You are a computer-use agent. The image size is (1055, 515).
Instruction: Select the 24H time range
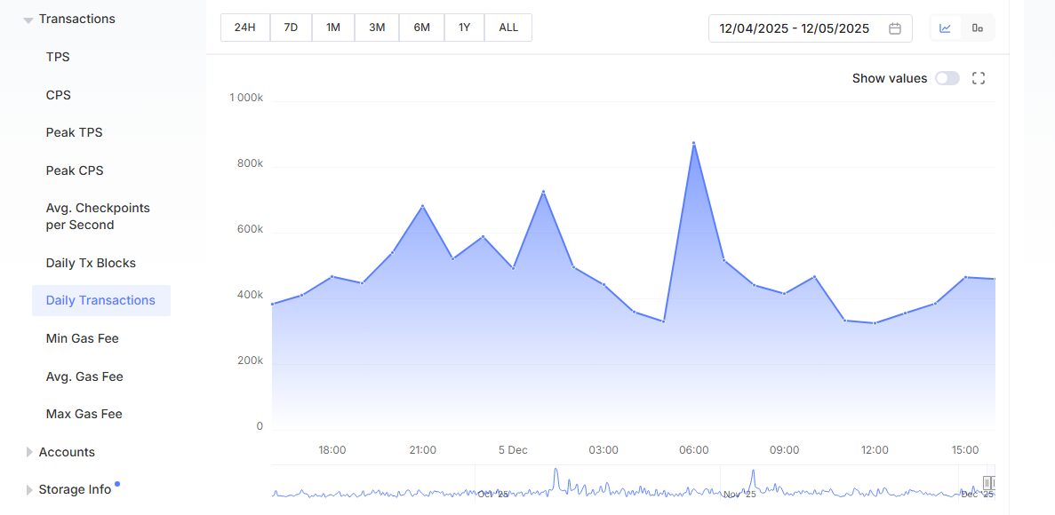pyautogui.click(x=244, y=28)
